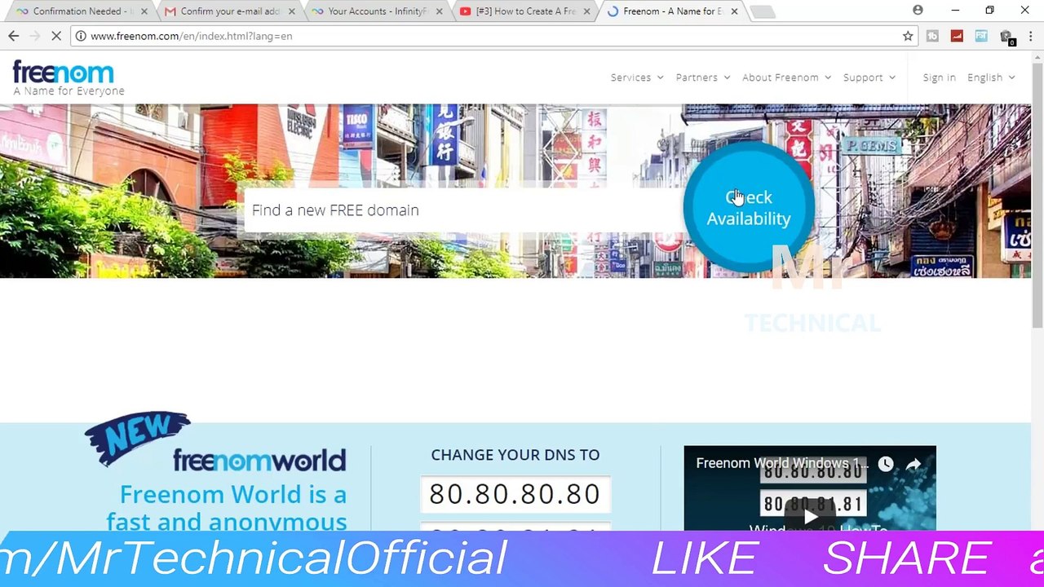The image size is (1044, 587).
Task: Open the Chrome three-dot menu
Action: click(1031, 36)
